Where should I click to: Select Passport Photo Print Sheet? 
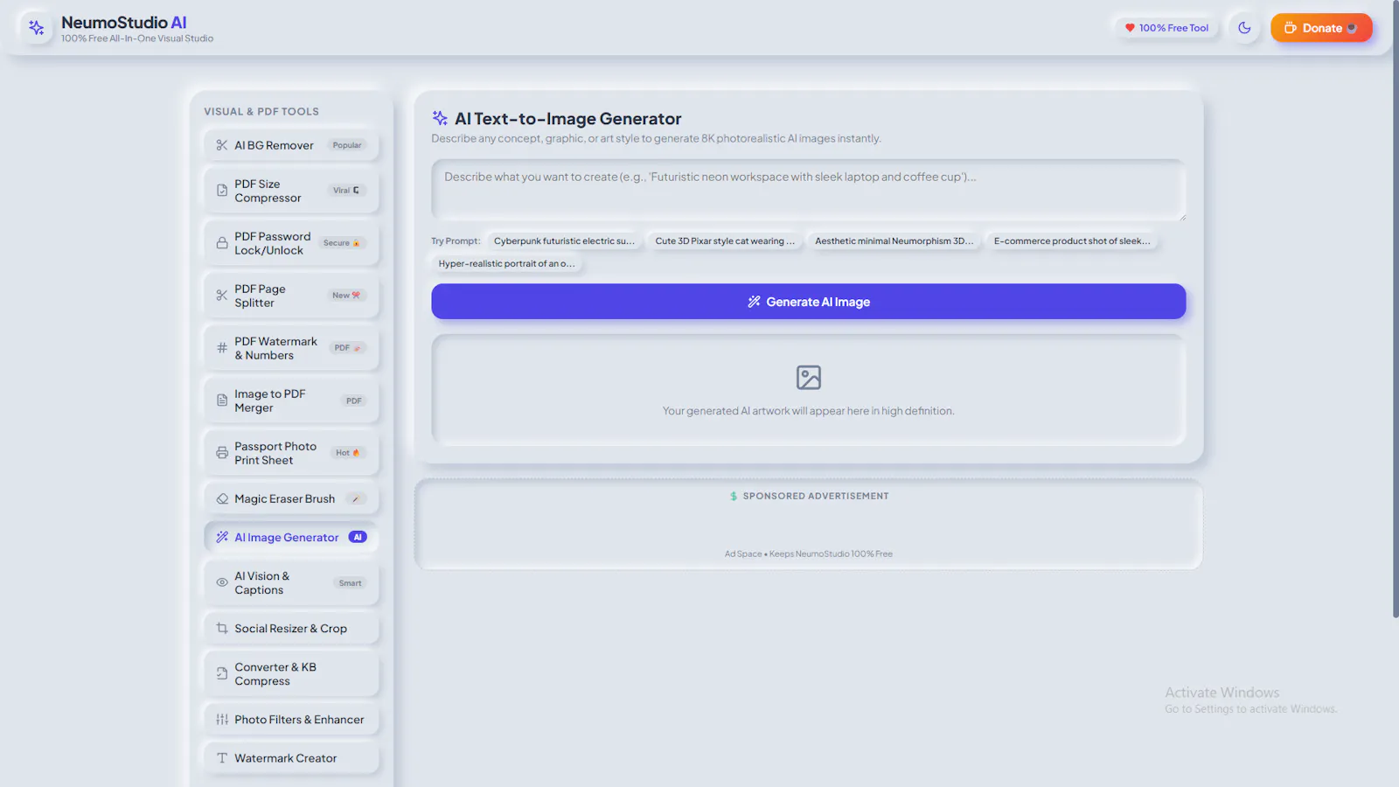coord(291,453)
